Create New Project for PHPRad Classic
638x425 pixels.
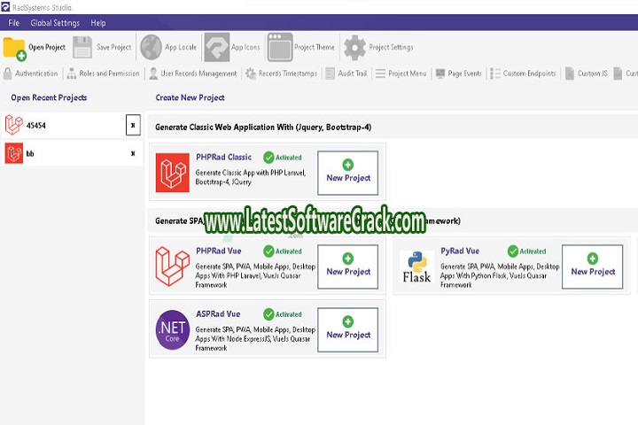point(347,173)
